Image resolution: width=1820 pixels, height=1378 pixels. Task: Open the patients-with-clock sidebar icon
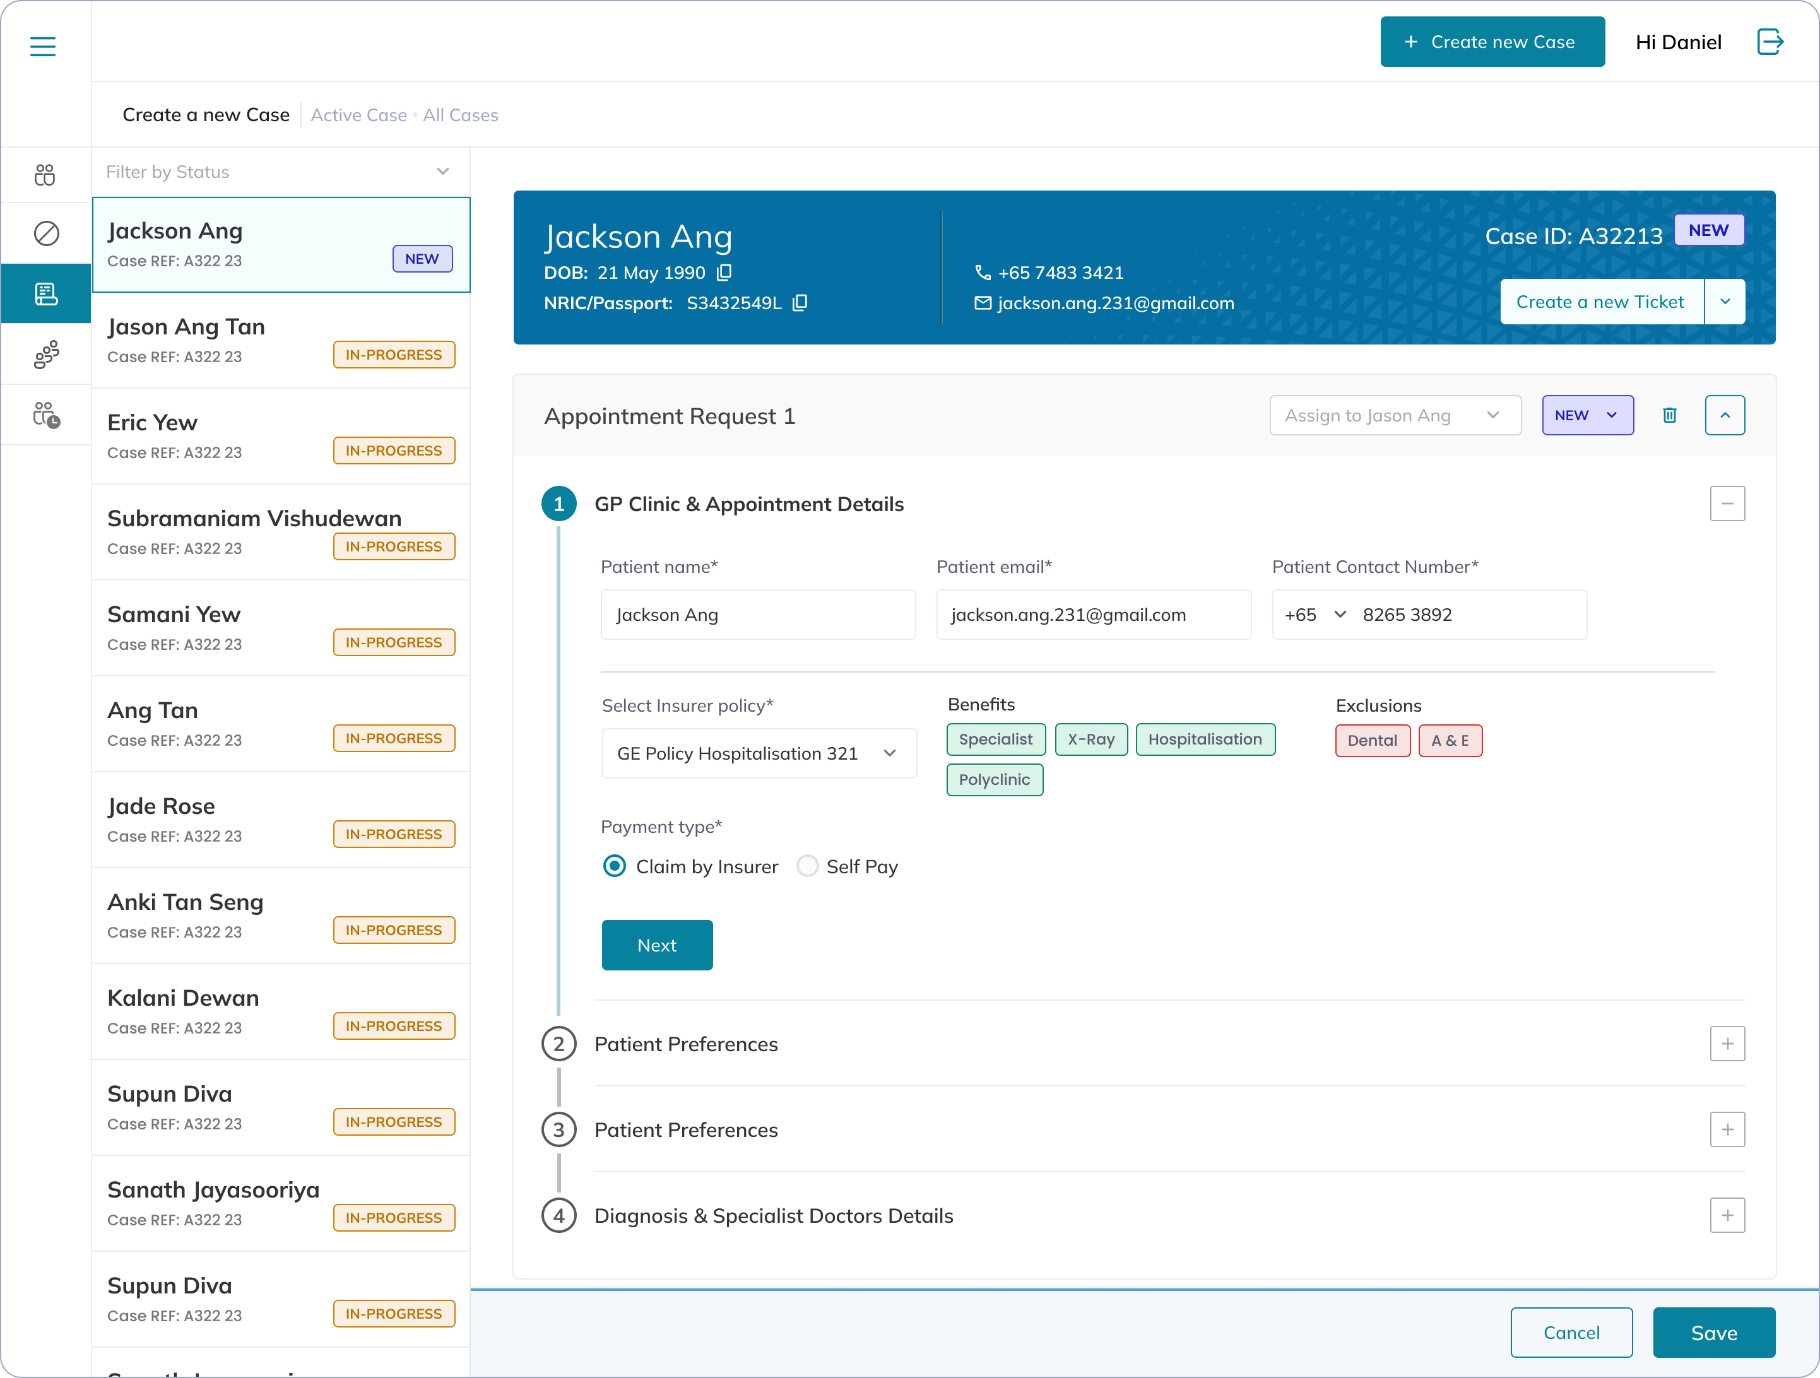(x=46, y=415)
